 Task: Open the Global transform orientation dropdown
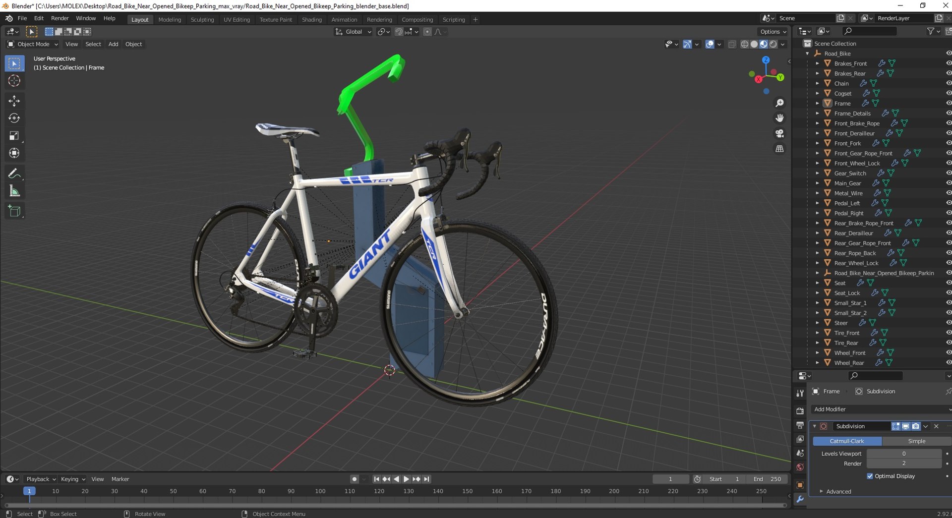[x=354, y=32]
